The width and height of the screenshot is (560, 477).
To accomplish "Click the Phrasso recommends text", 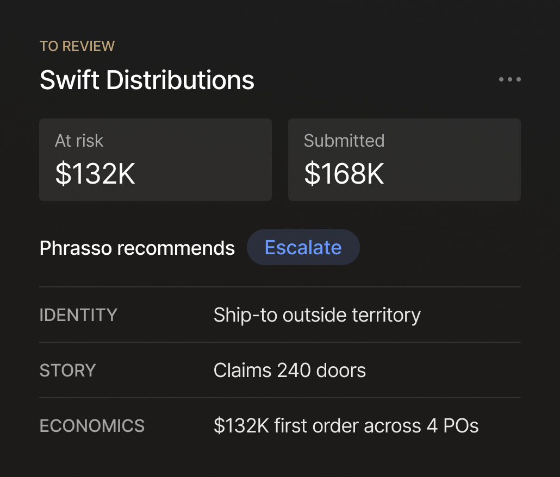I will coord(137,248).
